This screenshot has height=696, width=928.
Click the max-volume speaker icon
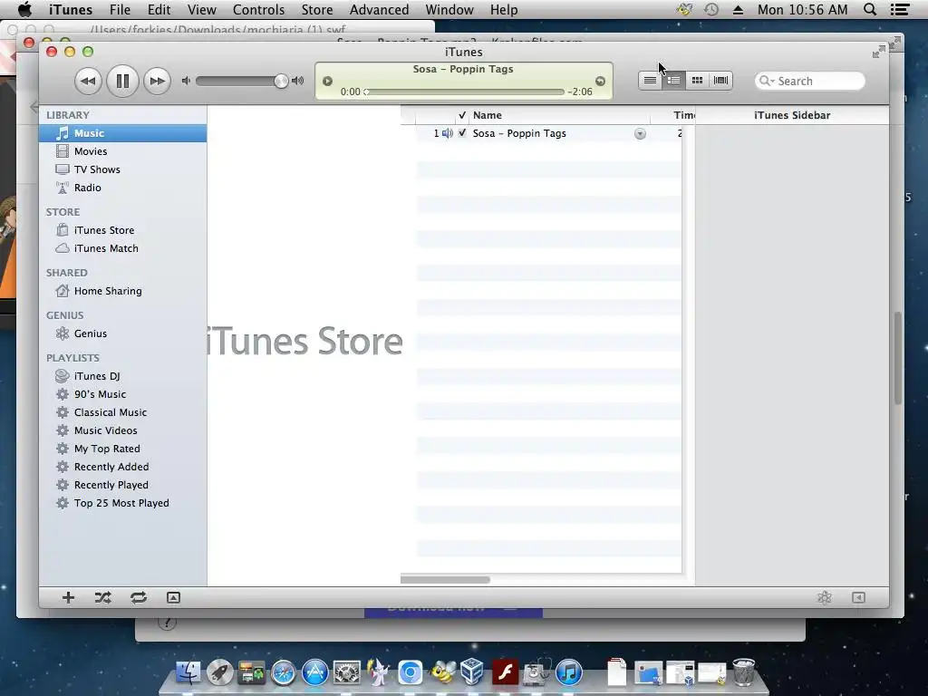297,81
